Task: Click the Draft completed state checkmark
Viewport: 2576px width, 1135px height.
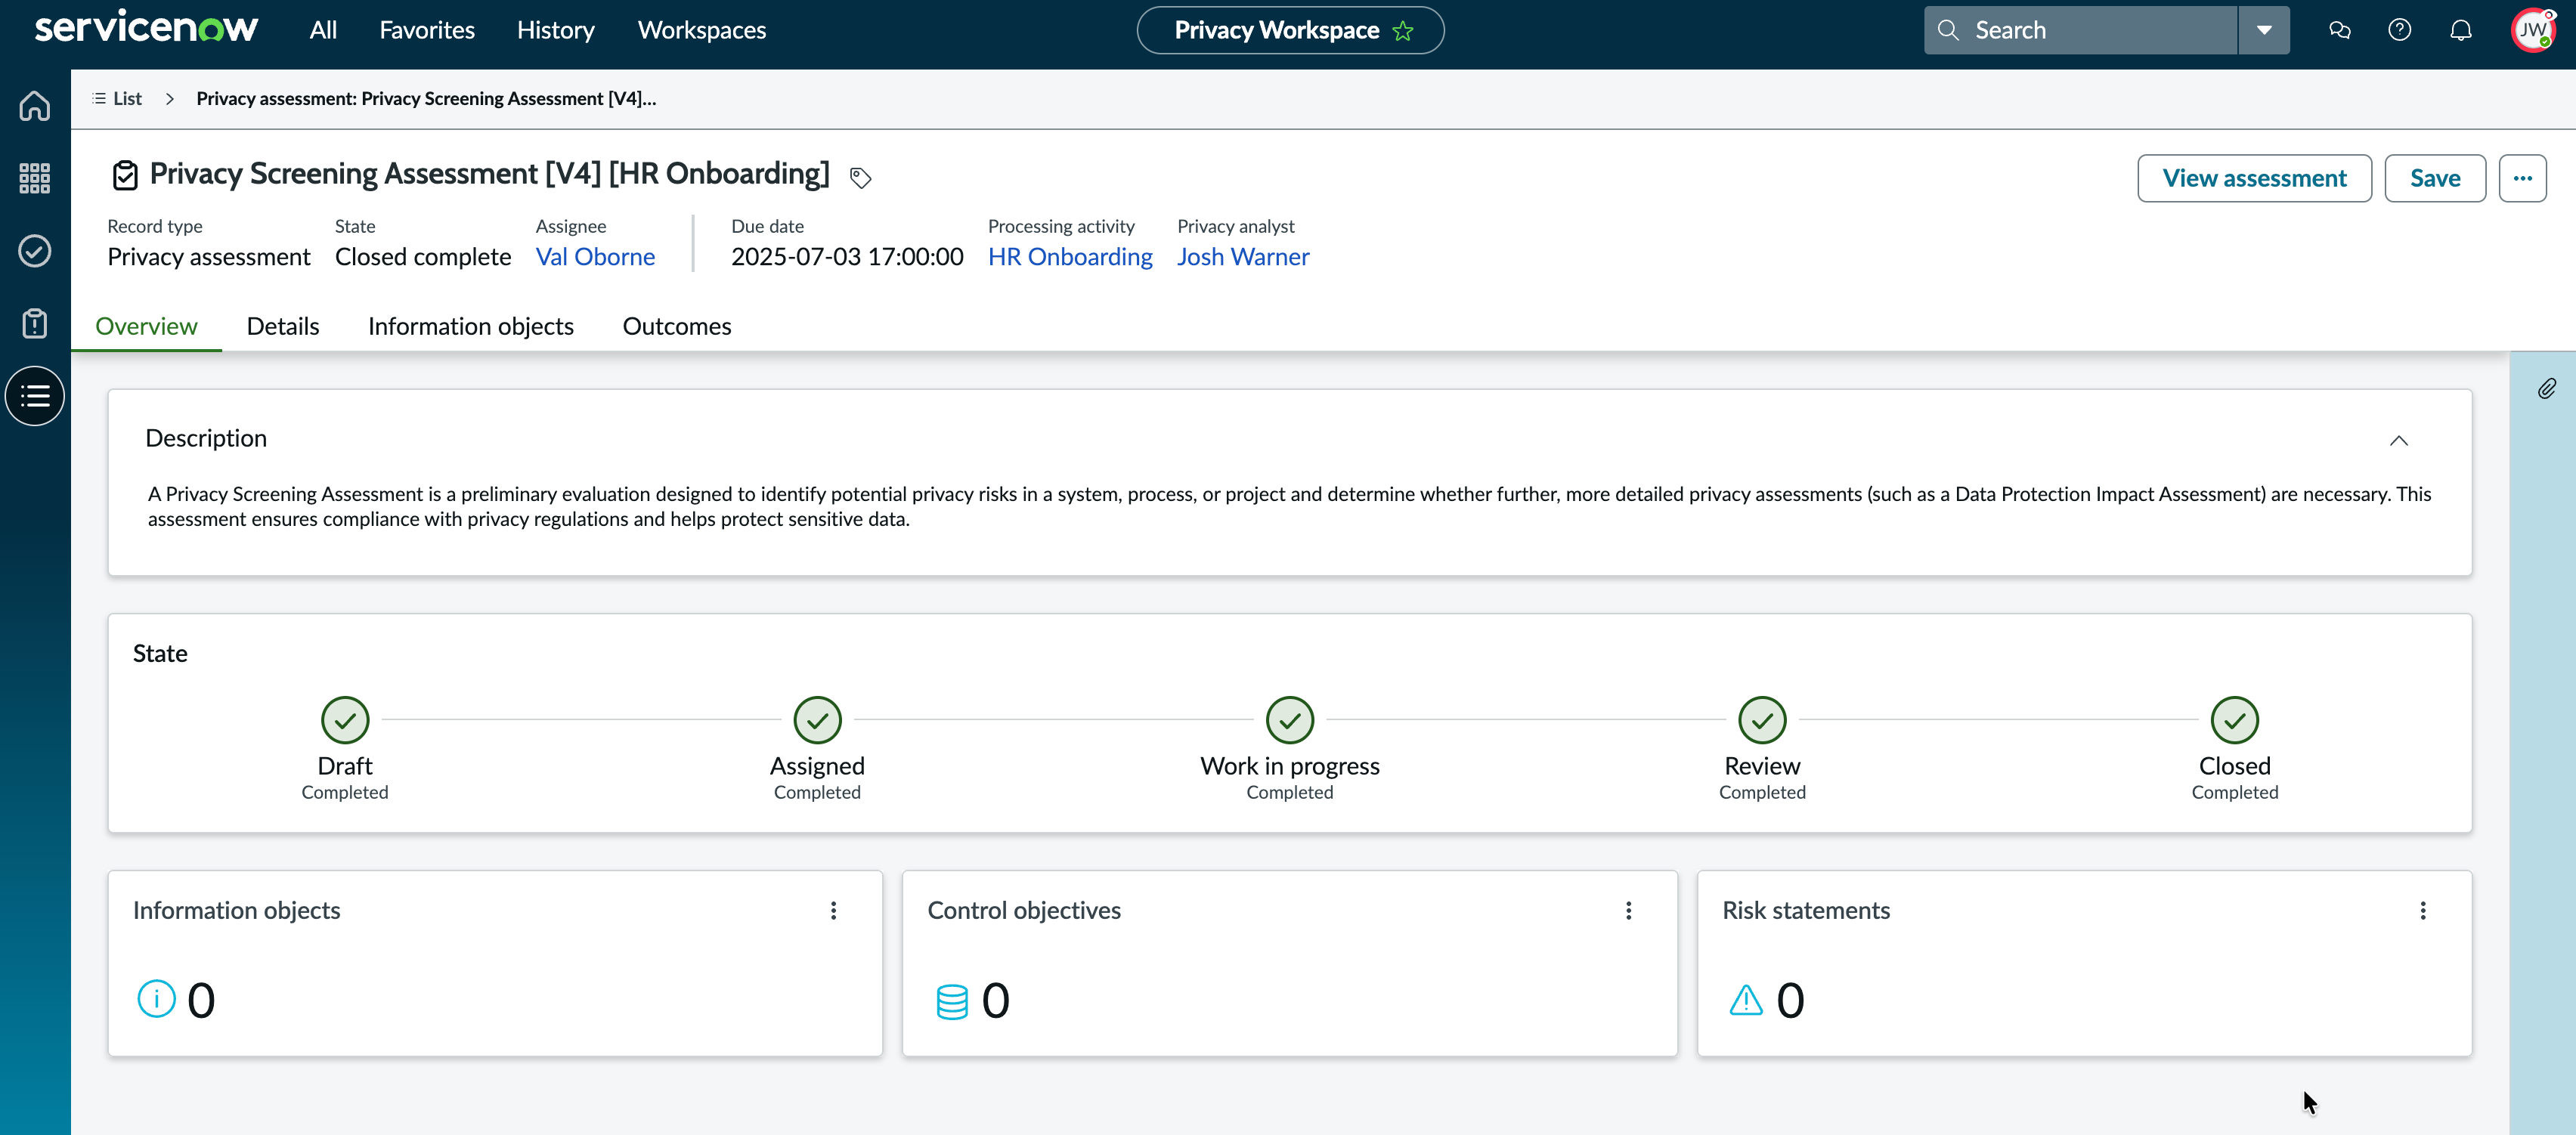Action: pos(345,720)
